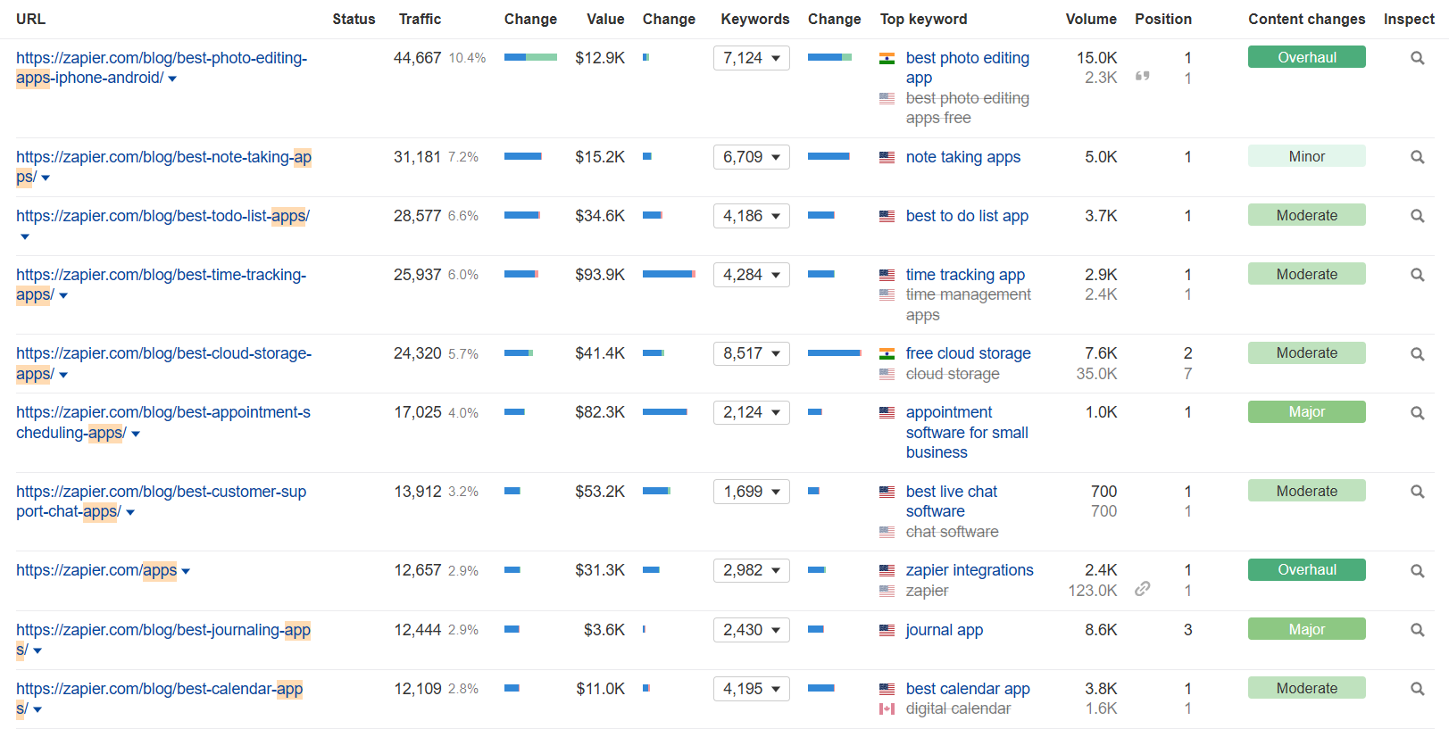Viewport: 1449px width, 729px height.
Task: Open keywords dropdown showing 2,124
Action: [752, 412]
